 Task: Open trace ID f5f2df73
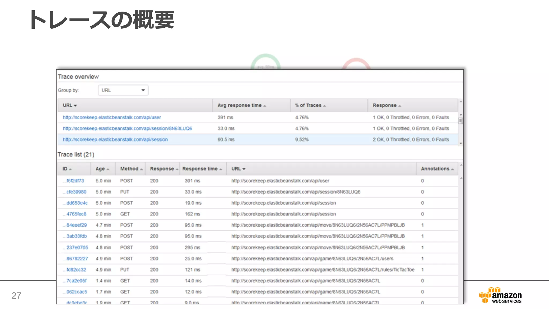(x=75, y=181)
